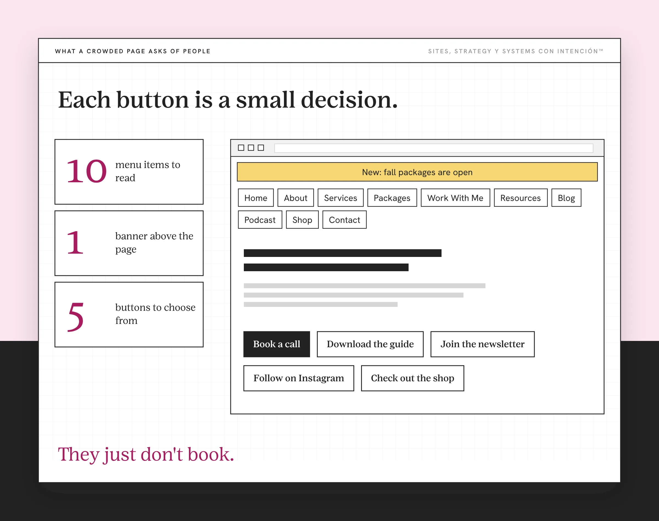Select Services in the mock nav
The width and height of the screenshot is (659, 521).
(x=340, y=198)
